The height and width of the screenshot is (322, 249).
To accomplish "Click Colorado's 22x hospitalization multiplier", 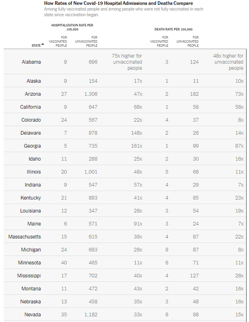I will (138, 120).
